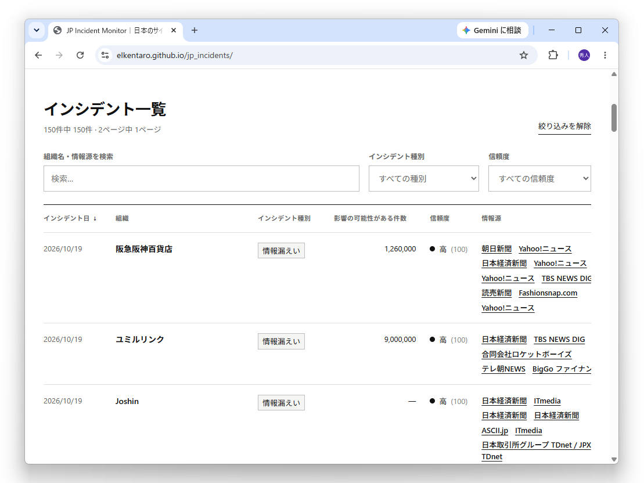Image resolution: width=644 pixels, height=483 pixels.
Task: Click the 組織 column header
Action: click(x=122, y=218)
